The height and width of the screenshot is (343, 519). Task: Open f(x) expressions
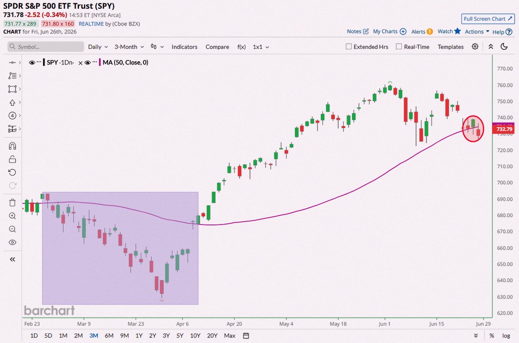241,47
